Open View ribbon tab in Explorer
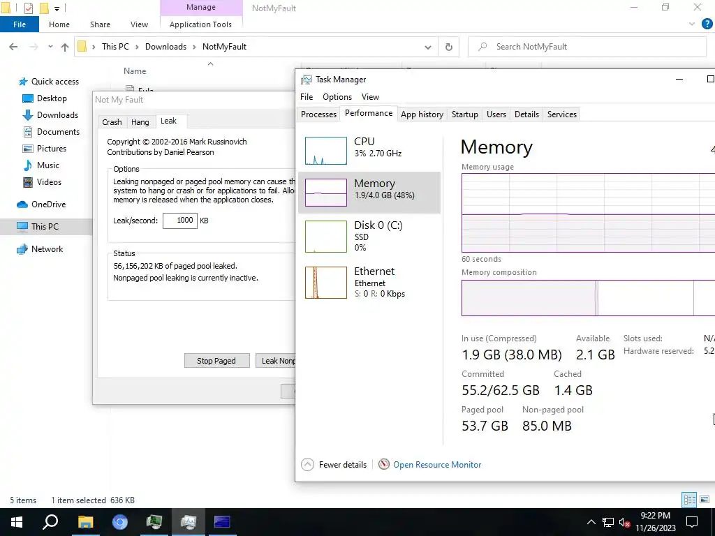715x536 pixels. pyautogui.click(x=139, y=24)
